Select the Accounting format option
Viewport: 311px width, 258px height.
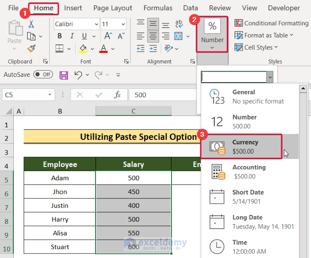click(x=249, y=171)
